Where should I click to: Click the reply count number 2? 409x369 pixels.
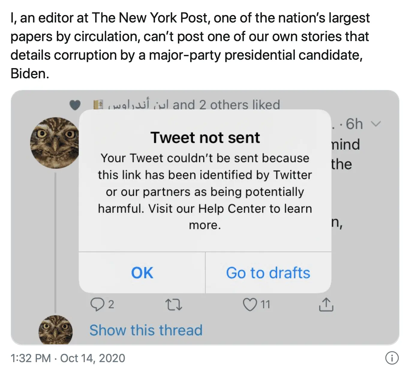click(x=111, y=305)
